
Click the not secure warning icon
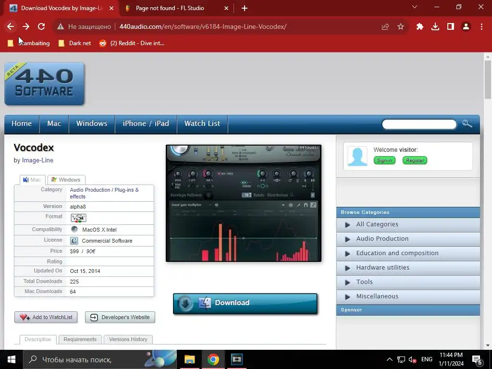click(61, 27)
